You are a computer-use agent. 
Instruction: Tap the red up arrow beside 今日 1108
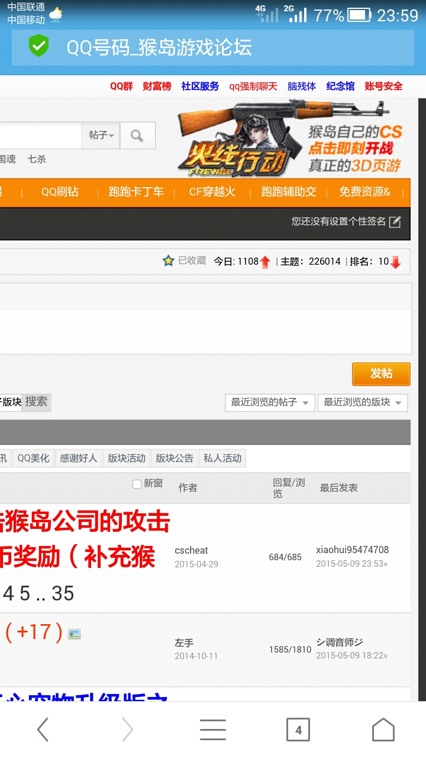click(x=265, y=262)
